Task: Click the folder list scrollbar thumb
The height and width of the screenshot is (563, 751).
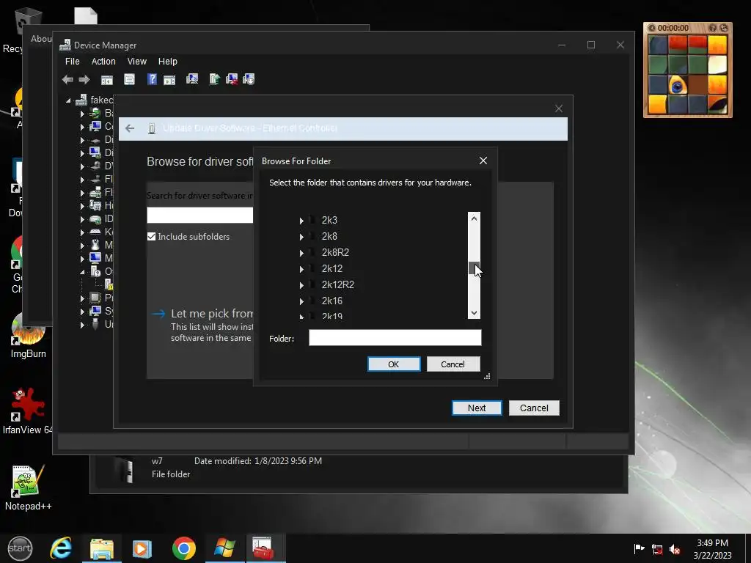Action: pos(474,268)
